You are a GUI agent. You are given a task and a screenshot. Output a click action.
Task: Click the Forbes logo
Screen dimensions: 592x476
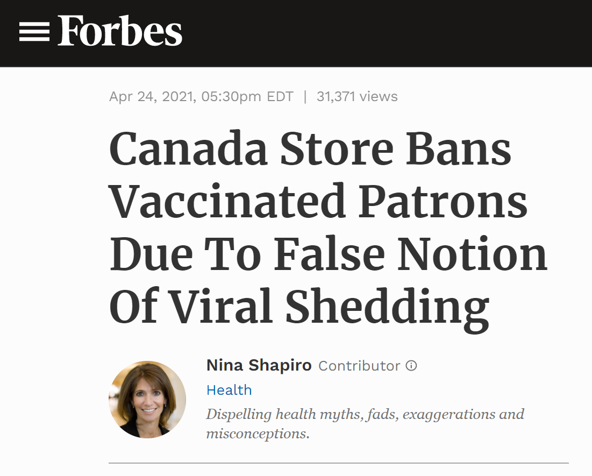pyautogui.click(x=120, y=31)
